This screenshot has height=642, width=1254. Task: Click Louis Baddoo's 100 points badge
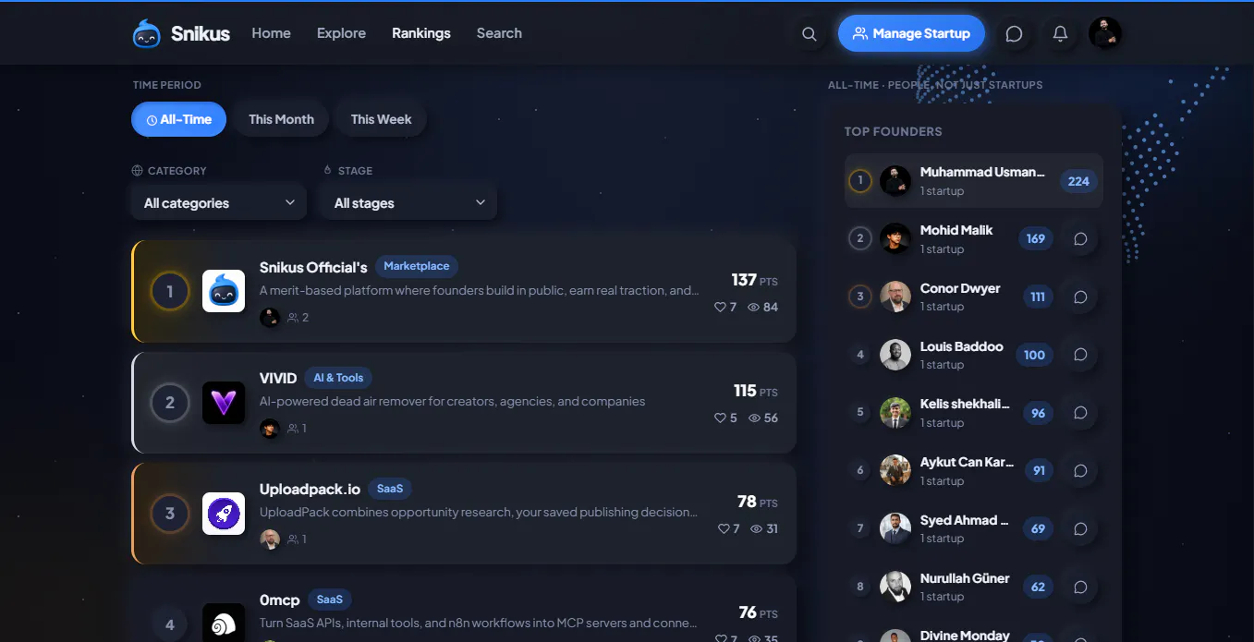tap(1035, 355)
